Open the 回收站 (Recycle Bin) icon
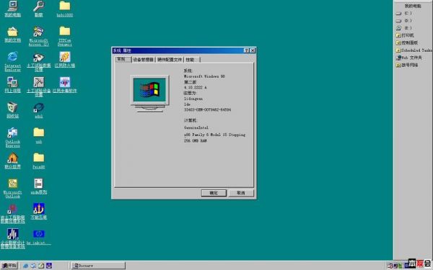The image size is (433, 270). pos(13,110)
